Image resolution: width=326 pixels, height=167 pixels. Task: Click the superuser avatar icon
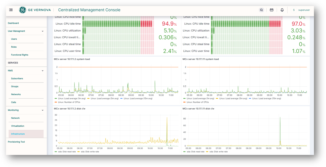(294, 10)
